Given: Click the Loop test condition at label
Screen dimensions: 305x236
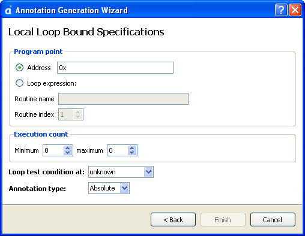Looking at the screenshot, I should point(46,172).
